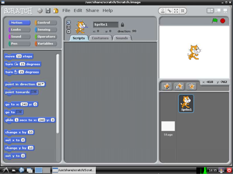Select the Grow sprite tool
This screenshot has width=233, height=174.
pos(176,11)
